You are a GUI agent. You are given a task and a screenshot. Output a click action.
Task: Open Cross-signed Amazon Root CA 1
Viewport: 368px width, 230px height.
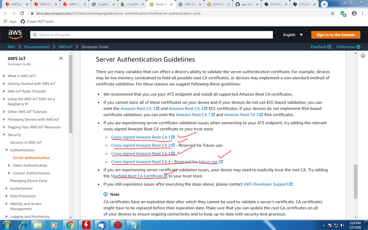click(x=143, y=137)
